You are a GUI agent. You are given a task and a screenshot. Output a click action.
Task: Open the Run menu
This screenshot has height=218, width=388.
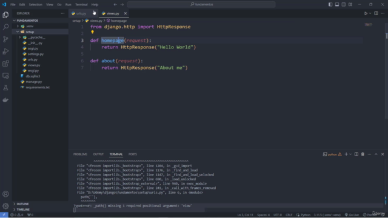click(68, 4)
